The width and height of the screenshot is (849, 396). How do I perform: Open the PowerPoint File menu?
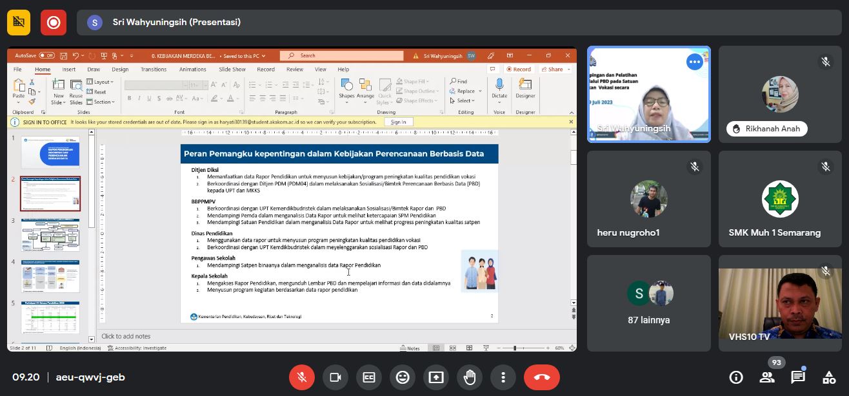[x=17, y=70]
